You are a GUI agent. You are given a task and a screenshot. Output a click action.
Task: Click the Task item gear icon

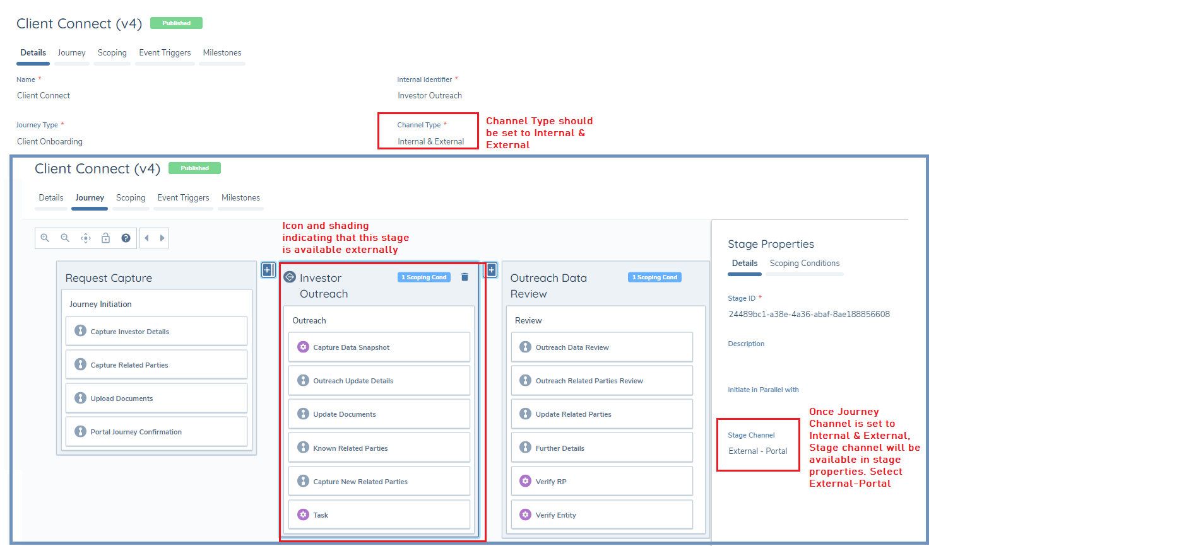tap(303, 514)
